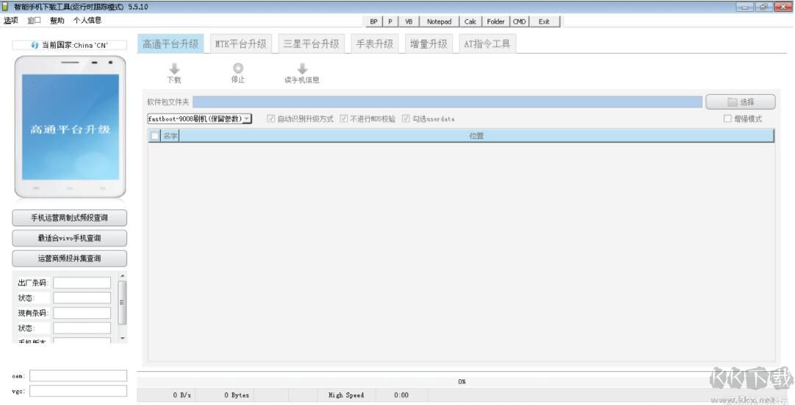This screenshot has width=795, height=405.
Task: Click the 停止 stop icon
Action: (x=238, y=68)
